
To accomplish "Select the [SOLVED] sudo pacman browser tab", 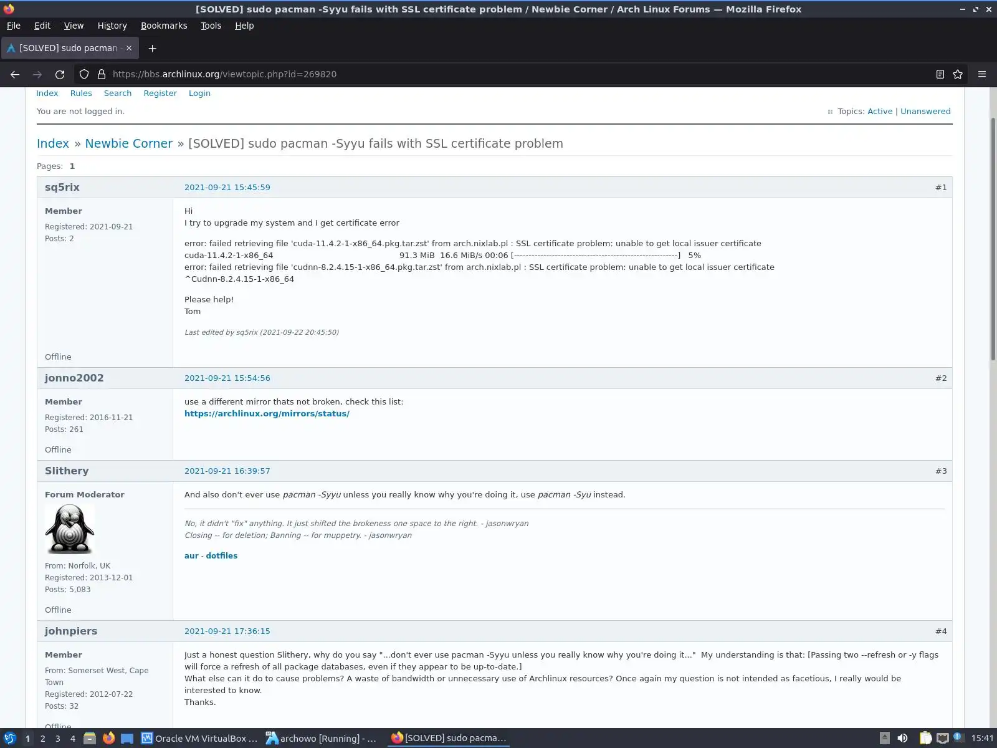I will 69,48.
